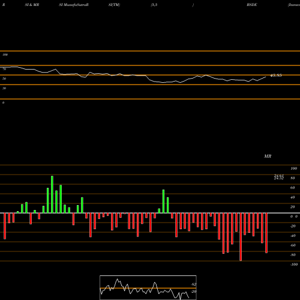Click the '-20' label on the MR axis

pyautogui.click(x=293, y=226)
